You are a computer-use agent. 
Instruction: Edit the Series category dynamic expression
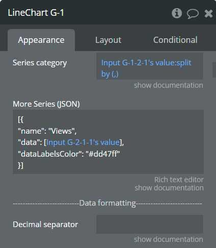tap(150, 66)
